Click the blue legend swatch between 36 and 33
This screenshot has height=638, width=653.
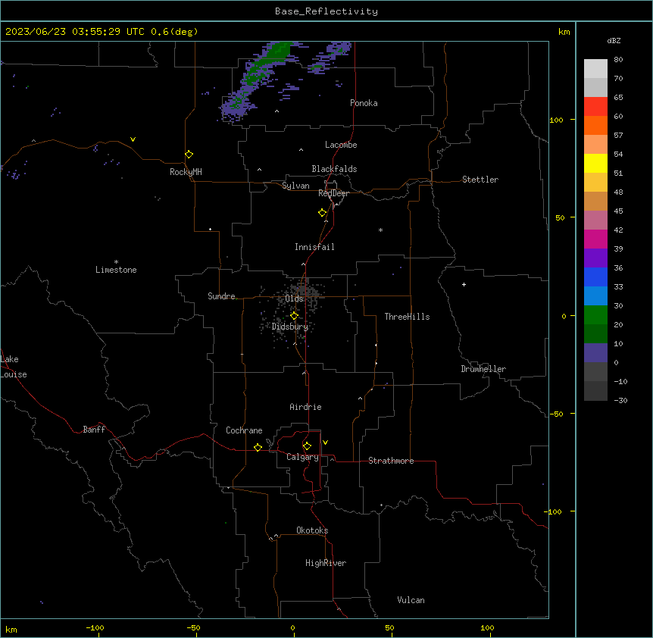click(x=595, y=277)
